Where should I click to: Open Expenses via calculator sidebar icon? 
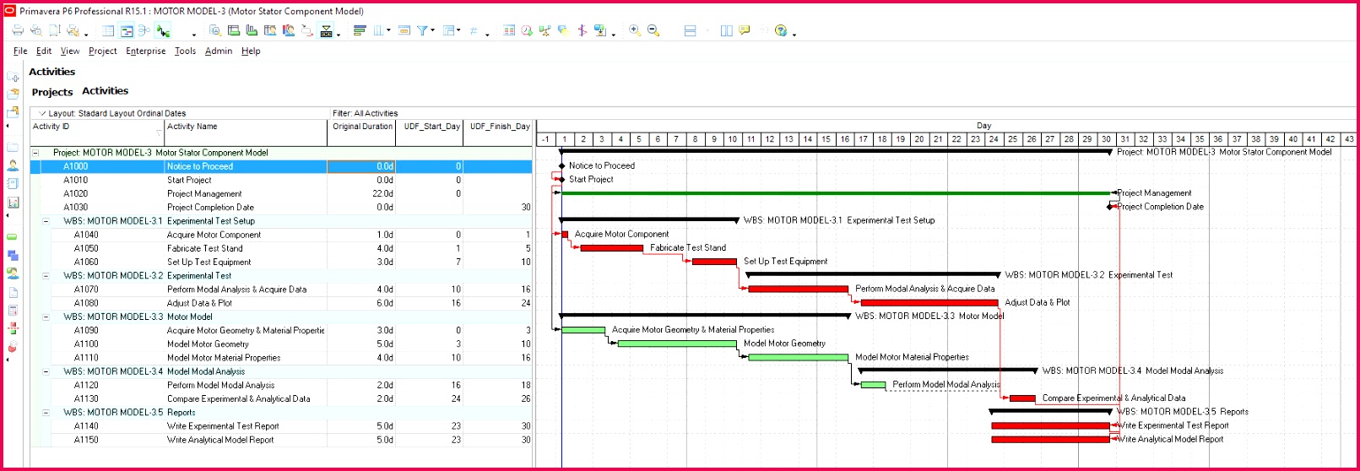pos(13,311)
